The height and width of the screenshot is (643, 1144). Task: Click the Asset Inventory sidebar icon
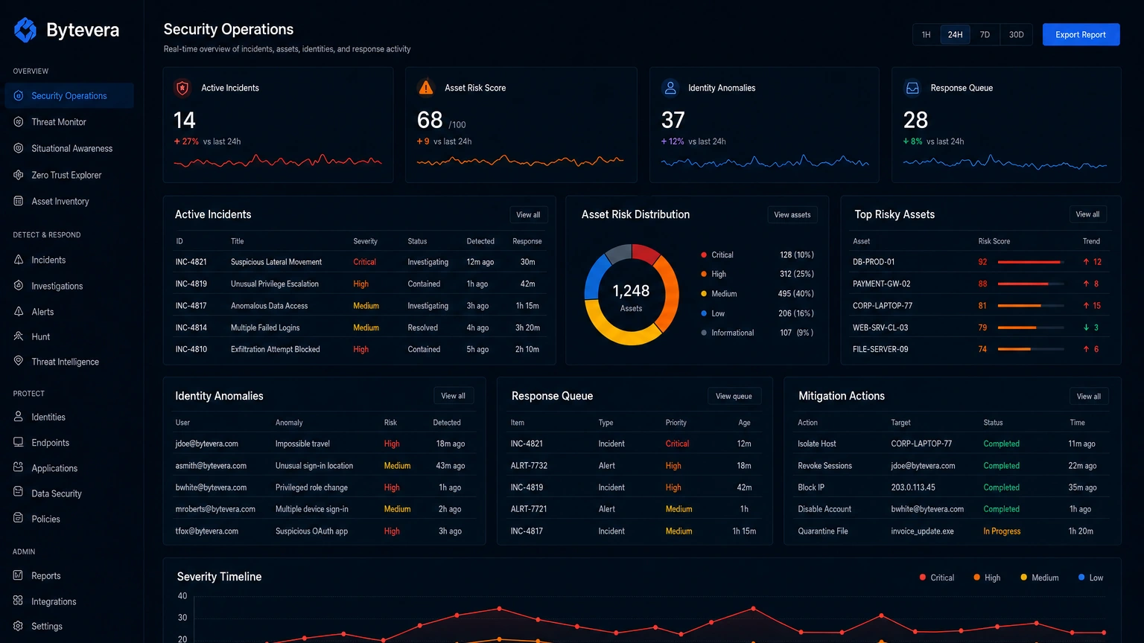click(x=19, y=201)
